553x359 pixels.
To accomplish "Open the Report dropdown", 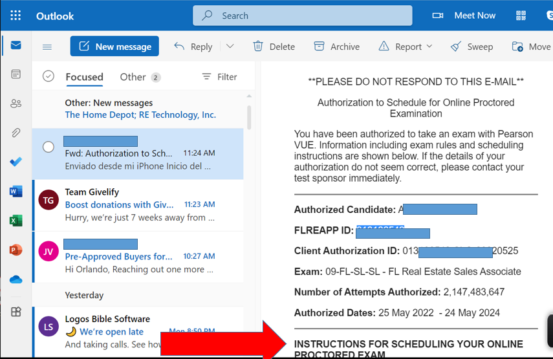I will (x=406, y=47).
